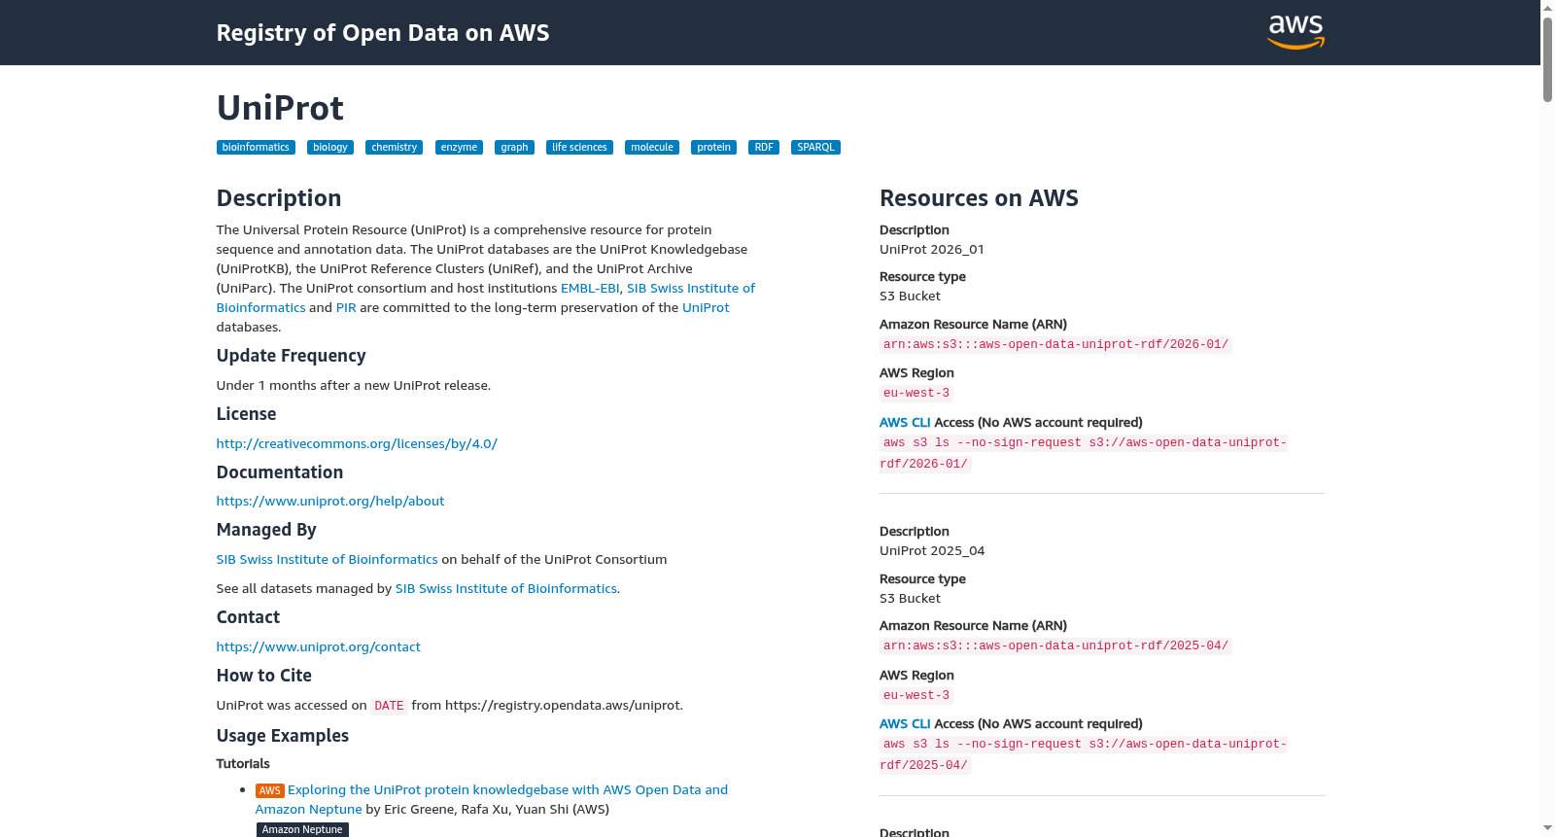Click the 2025-04 aws s3 ls command
Screen dimensions: 1555x837
coord(1084,755)
